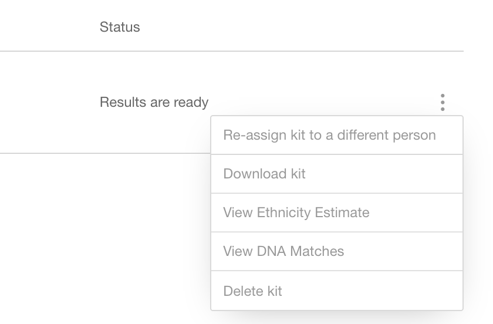This screenshot has height=324, width=493.
Task: Click the Results are ready status text
Action: coord(154,102)
